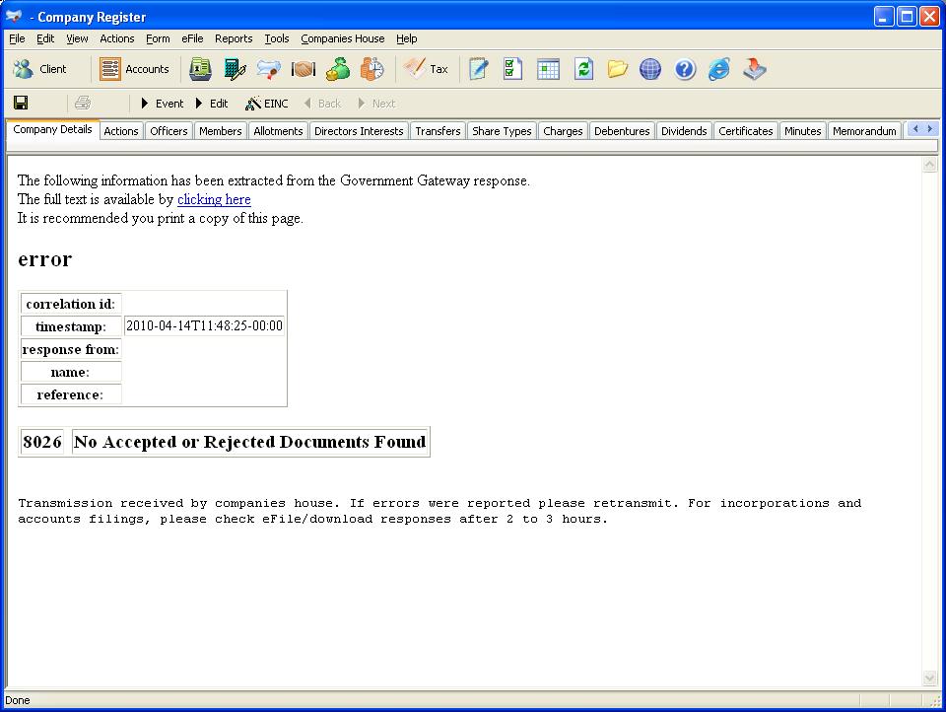Switch to the Share Types tab
946x712 pixels.
coord(502,131)
